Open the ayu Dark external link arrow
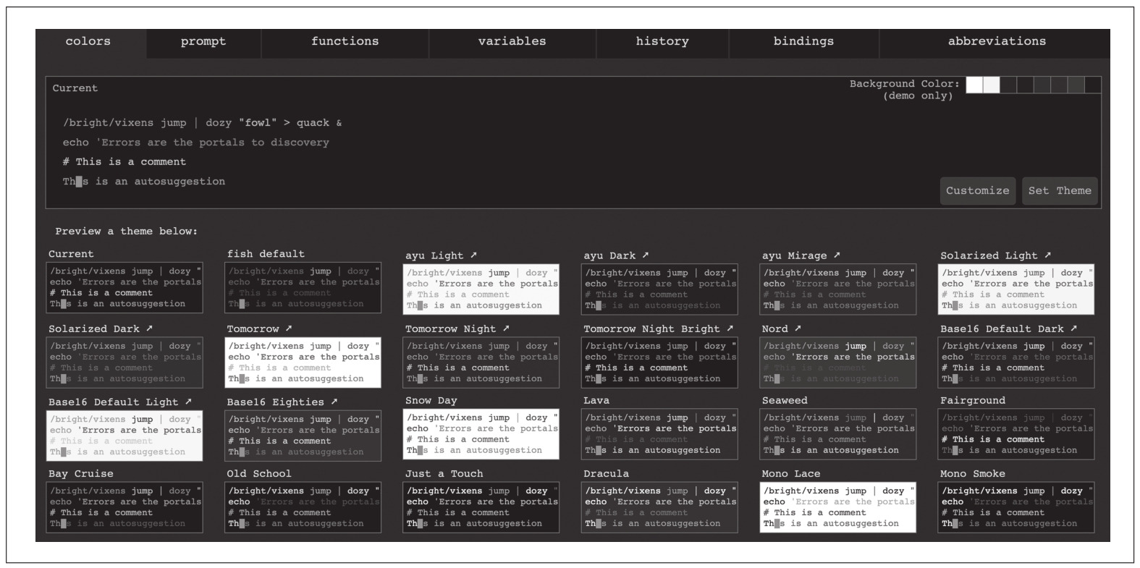Image resolution: width=1140 pixels, height=568 pixels. 645,255
